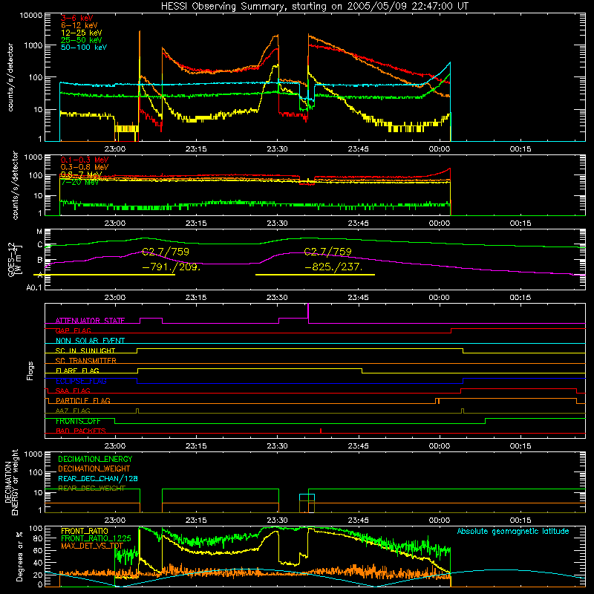594x594 pixels.
Task: Click the green FRONT_RATIO_1225 legend label
Action: (x=96, y=538)
